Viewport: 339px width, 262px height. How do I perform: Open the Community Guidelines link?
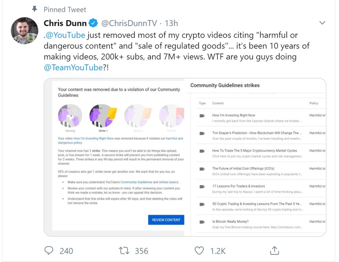[x=136, y=182]
